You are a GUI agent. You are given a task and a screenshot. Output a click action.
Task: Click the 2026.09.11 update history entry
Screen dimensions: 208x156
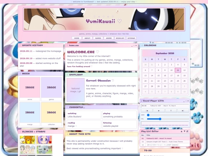[40, 52]
